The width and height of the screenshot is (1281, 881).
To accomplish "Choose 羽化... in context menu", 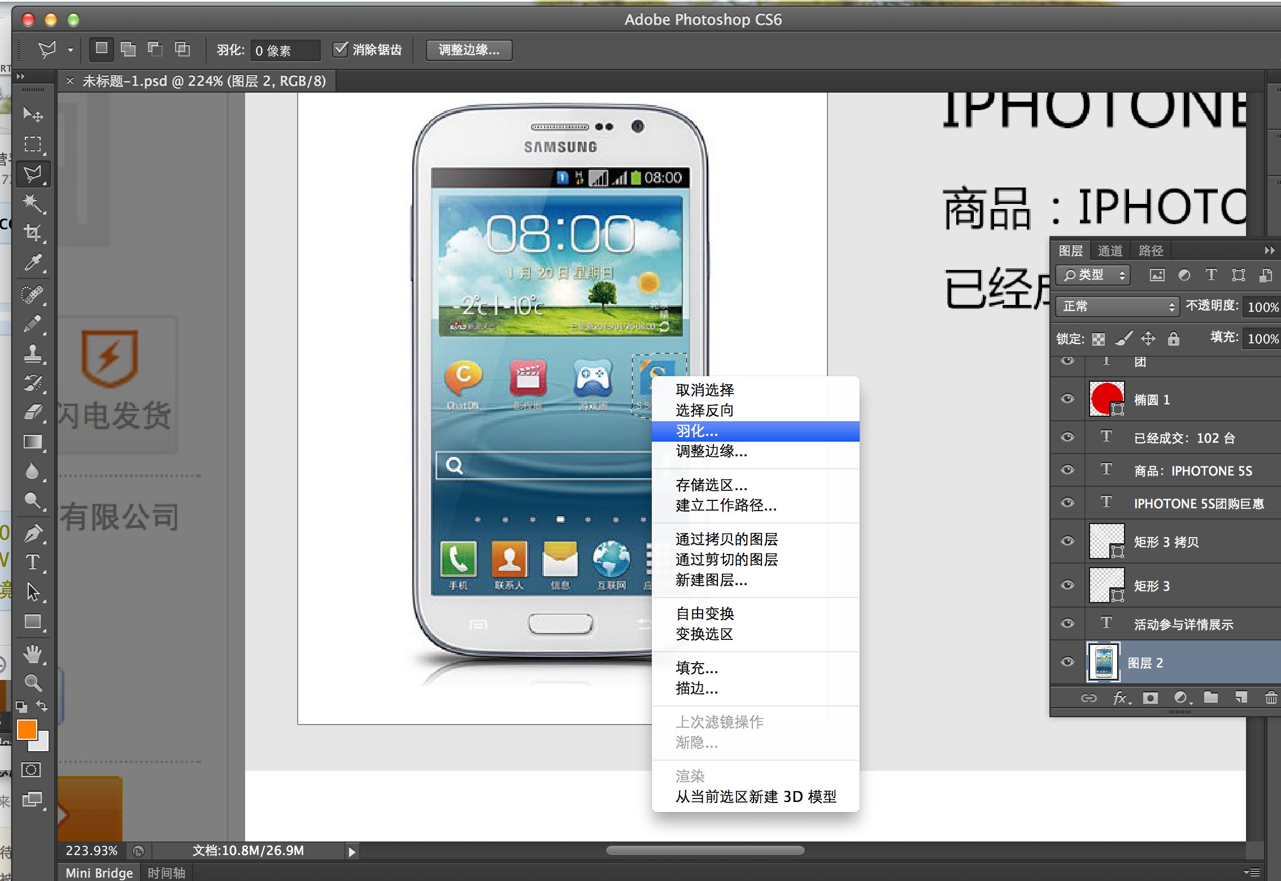I will pyautogui.click(x=756, y=431).
